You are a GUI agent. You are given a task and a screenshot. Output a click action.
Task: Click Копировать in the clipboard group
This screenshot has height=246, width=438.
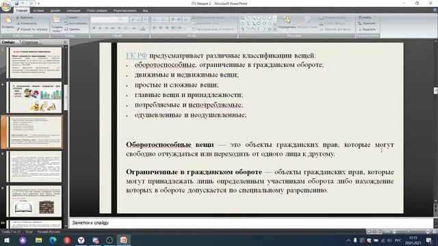[26, 23]
